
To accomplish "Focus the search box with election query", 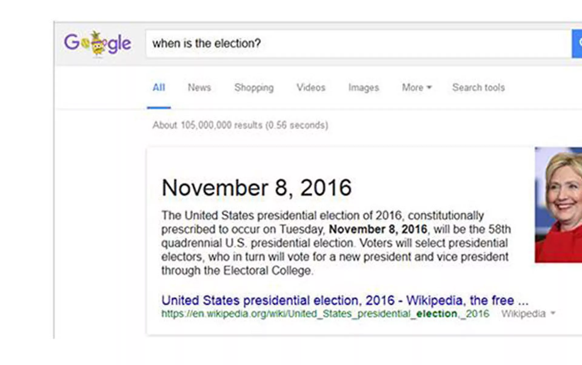I will tap(358, 44).
